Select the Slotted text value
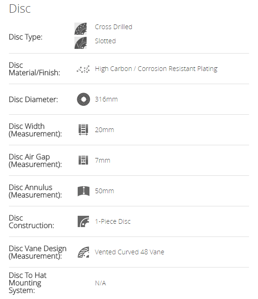The width and height of the screenshot is (258, 299). point(105,41)
